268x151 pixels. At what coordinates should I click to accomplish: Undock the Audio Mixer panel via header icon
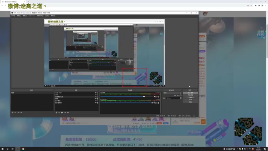(161, 90)
